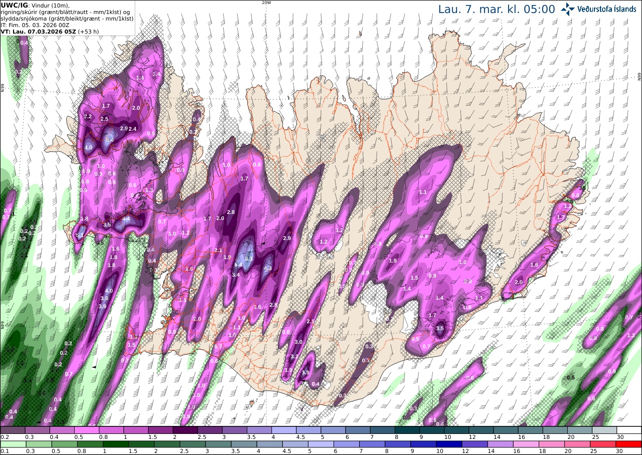642x455 pixels.
Task: Click the 3.2 precipitation value on map
Action: [294, 357]
